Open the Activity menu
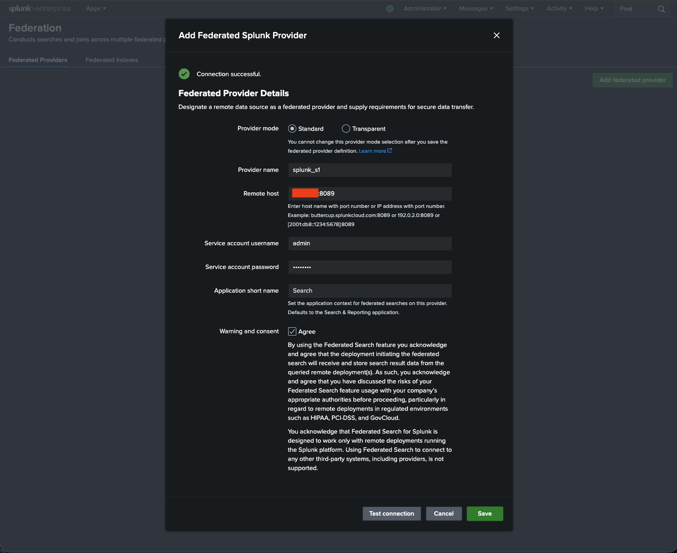 click(x=559, y=9)
